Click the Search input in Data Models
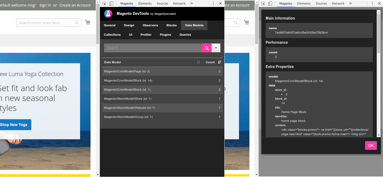Viewport: 383px width, 177px height. click(x=153, y=48)
